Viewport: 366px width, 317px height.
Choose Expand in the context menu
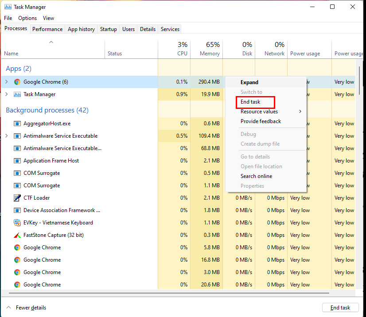coord(266,82)
